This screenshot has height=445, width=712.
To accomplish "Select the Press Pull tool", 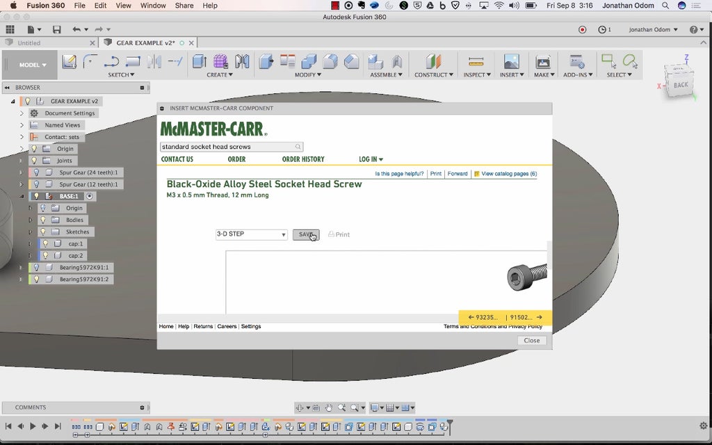I will tap(266, 61).
